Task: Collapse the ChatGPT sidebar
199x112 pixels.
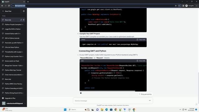Action: [x=24, y=11]
